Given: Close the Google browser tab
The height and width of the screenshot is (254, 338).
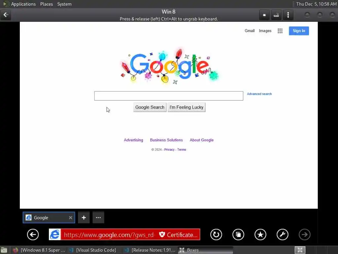Looking at the screenshot, I should point(71,218).
